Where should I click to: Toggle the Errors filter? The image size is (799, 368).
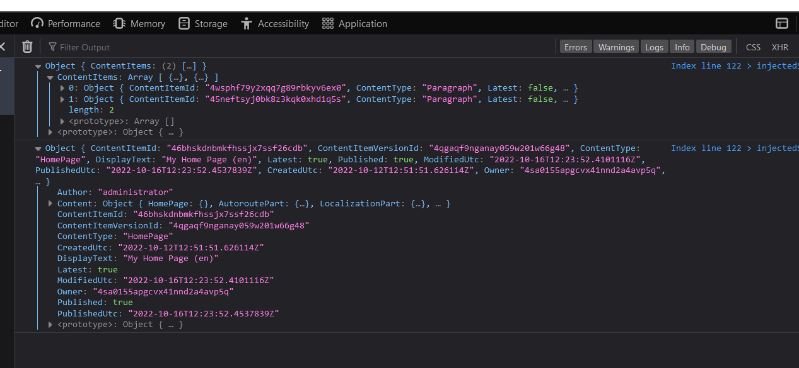(575, 47)
